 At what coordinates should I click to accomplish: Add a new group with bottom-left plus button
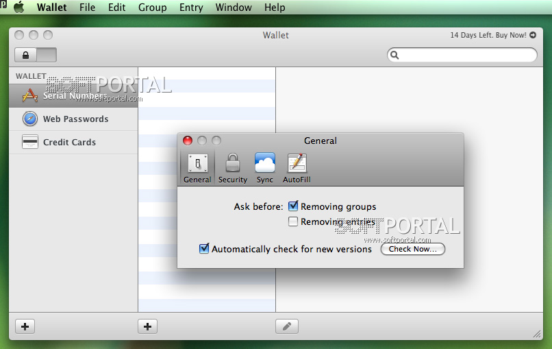[25, 326]
